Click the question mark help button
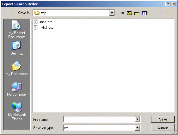Viewport: 178px width, 135px height. click(x=168, y=4)
